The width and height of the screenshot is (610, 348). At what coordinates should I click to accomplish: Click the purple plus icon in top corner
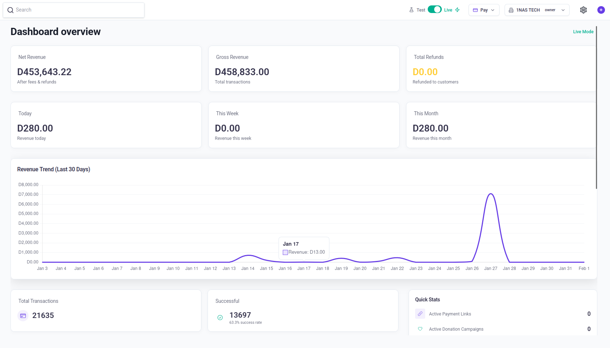[601, 10]
